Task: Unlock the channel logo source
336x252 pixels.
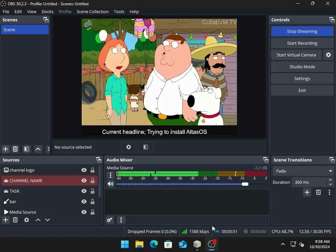Action: (x=92, y=170)
